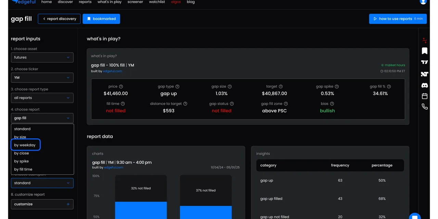
Task: Select by spike option
Action: 42,161
